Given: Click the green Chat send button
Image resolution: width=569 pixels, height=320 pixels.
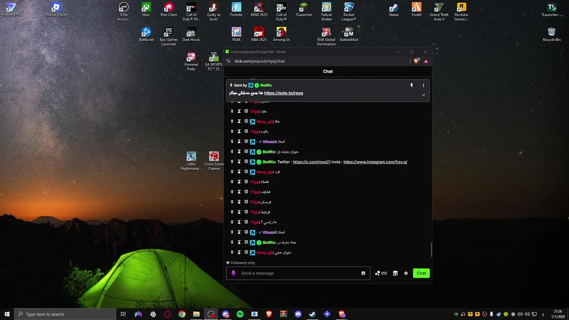Looking at the screenshot, I should pos(421,273).
